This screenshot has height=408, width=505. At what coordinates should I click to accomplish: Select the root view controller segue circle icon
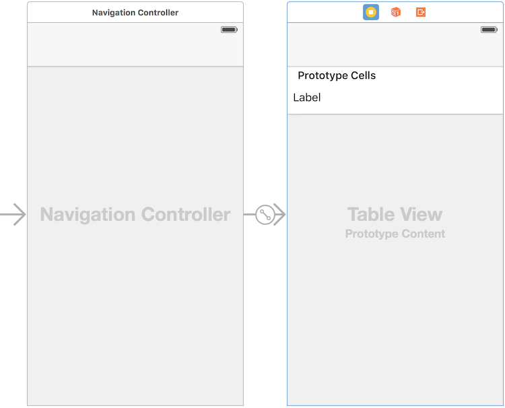(265, 215)
